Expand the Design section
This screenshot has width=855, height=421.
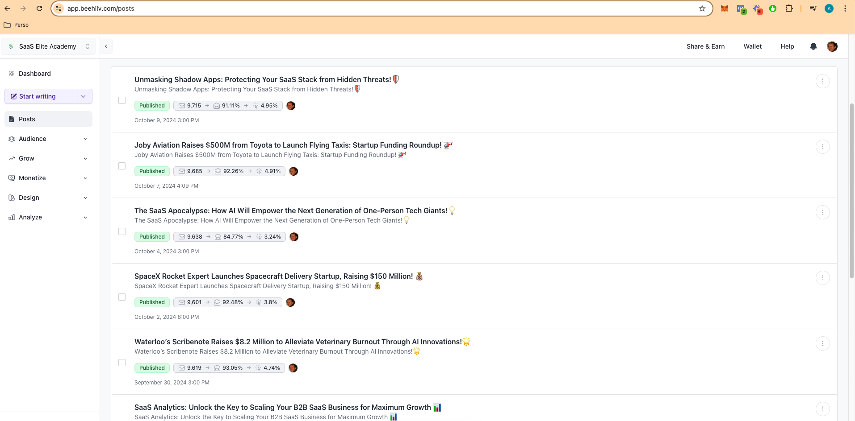pyautogui.click(x=48, y=198)
